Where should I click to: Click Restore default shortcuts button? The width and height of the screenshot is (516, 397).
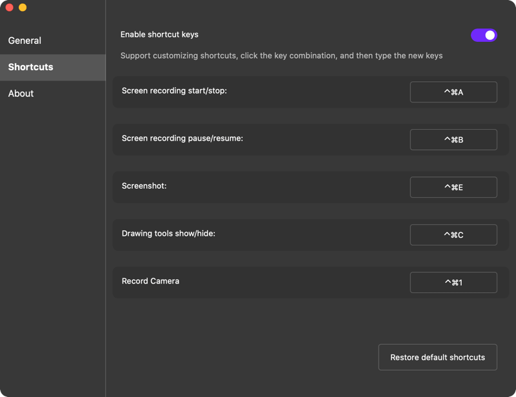[438, 357]
